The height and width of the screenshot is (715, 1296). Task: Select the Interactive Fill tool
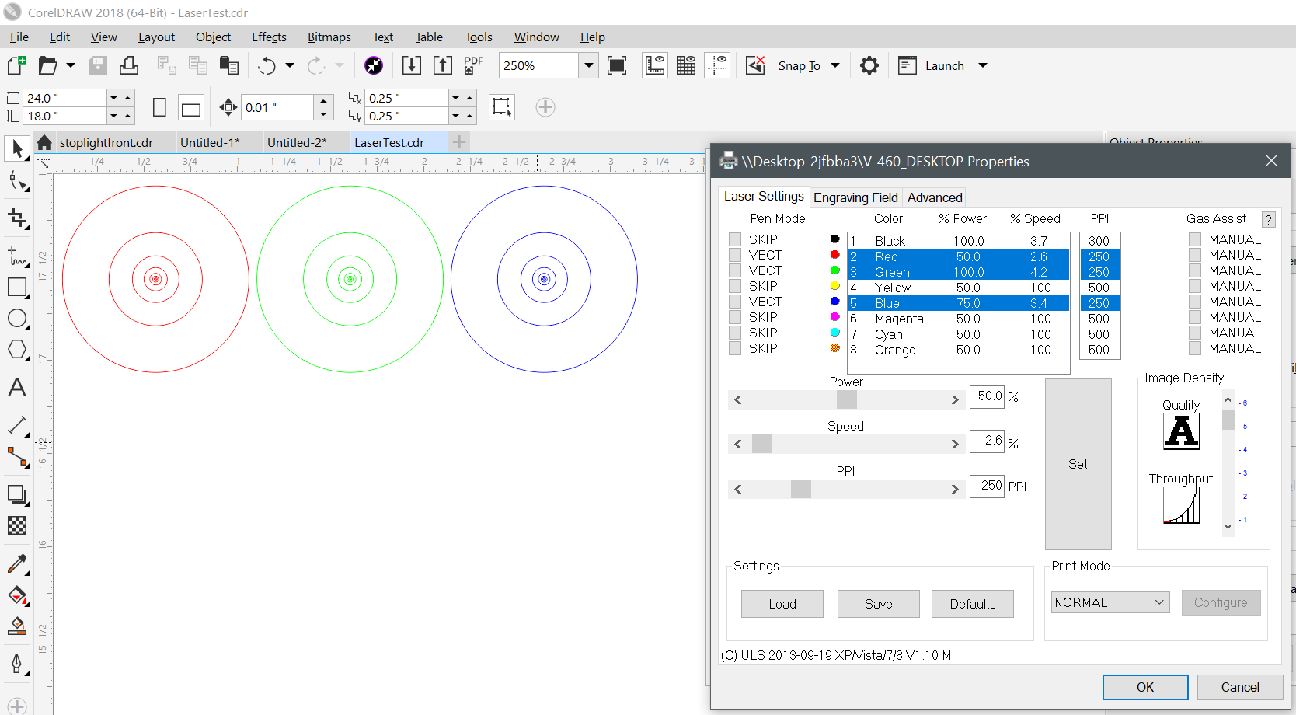17,595
